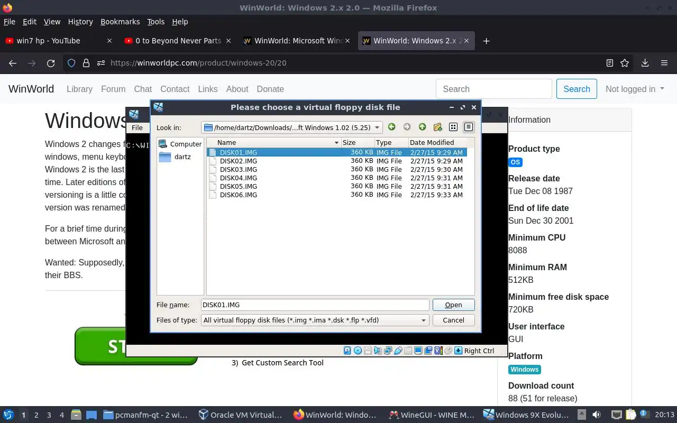Viewport: 677px width, 423px height.
Task: Select DISK04.IMG in the file list
Action: click(336, 178)
